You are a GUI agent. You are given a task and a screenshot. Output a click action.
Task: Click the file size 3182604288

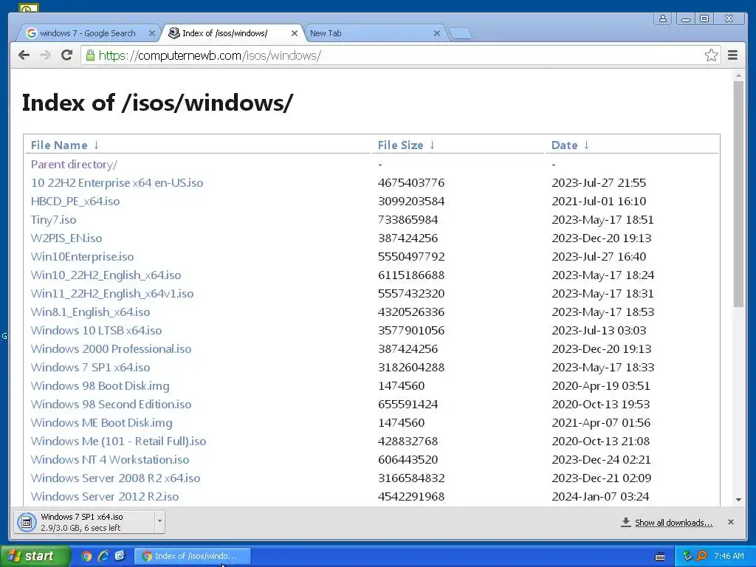411,368
